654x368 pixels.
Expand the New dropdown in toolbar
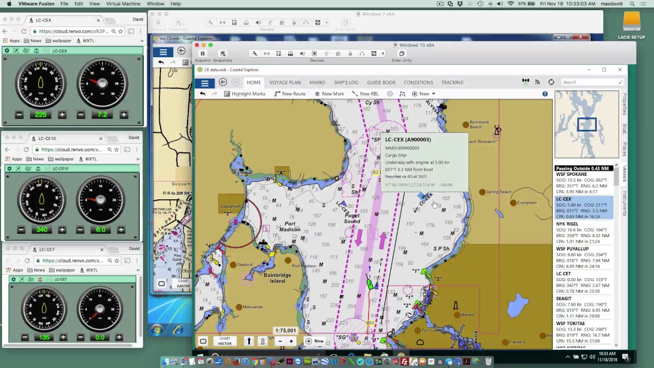tap(424, 94)
